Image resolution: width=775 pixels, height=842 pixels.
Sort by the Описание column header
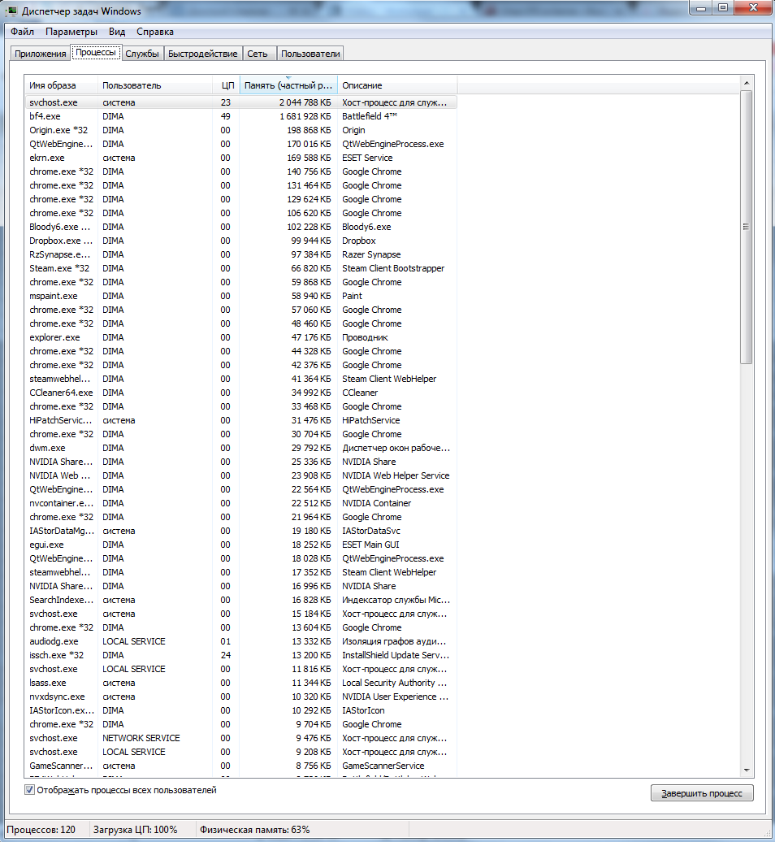click(x=397, y=85)
